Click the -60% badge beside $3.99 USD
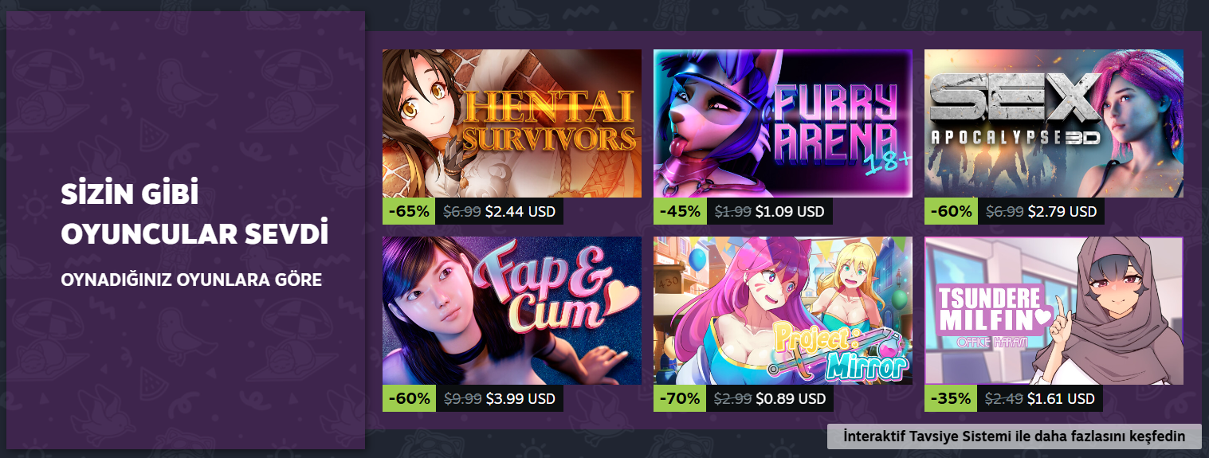 pos(410,398)
